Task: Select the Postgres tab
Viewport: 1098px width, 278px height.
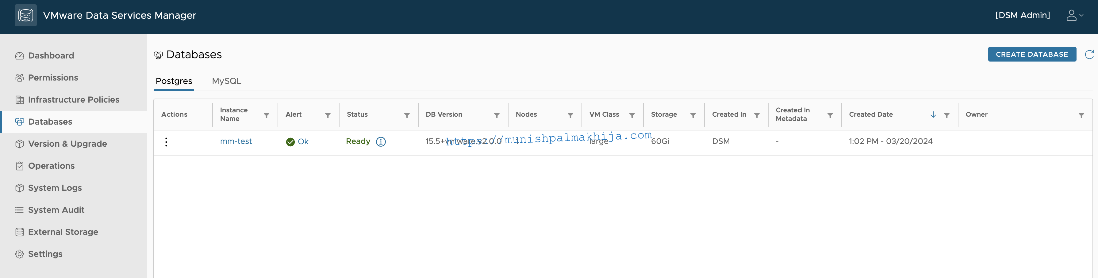Action: 174,81
